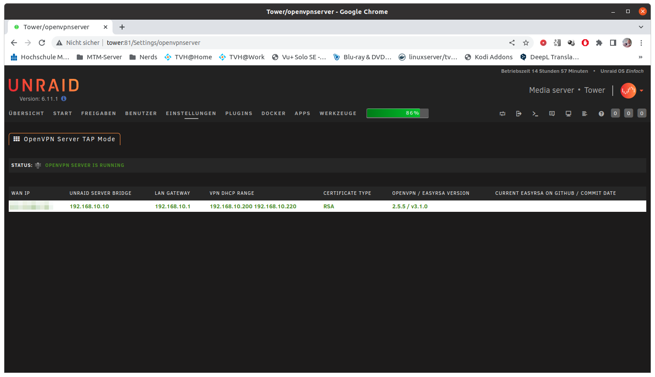The image size is (655, 377).
Task: Click the first notification counter badge
Action: [x=615, y=113]
